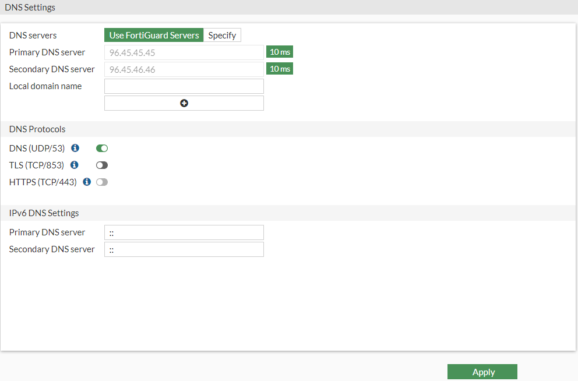Toggle the DNS (UDP/53) switch
This screenshot has width=578, height=381.
[102, 148]
